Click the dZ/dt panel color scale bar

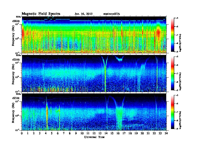click(172, 112)
